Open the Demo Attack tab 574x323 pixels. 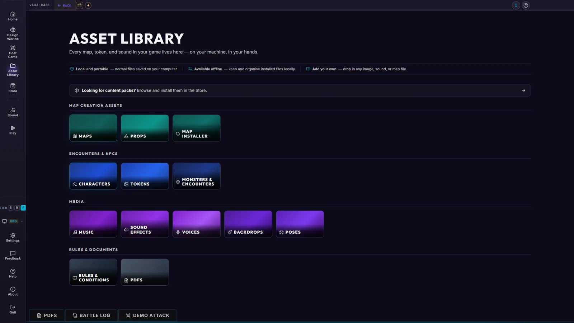(x=147, y=315)
